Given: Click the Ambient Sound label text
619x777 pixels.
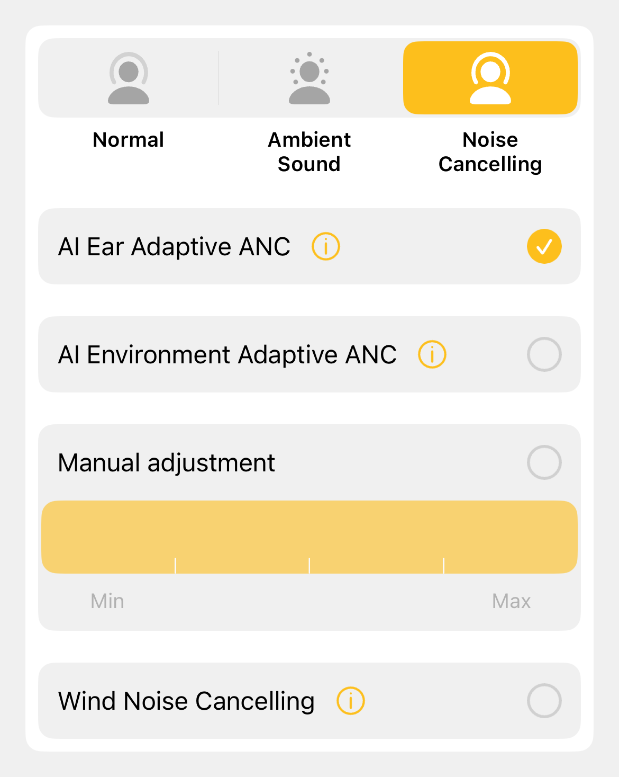Looking at the screenshot, I should (x=309, y=152).
